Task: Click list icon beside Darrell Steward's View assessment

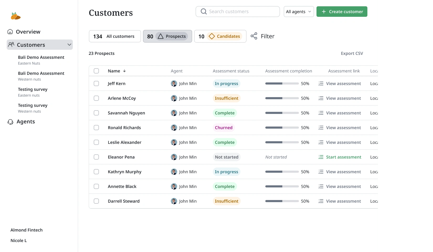Action: 321,201
